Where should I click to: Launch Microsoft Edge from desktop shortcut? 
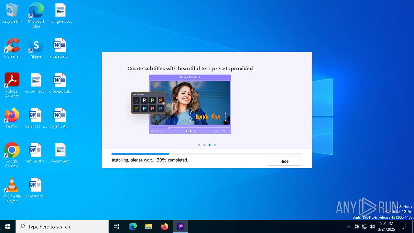coord(36,16)
